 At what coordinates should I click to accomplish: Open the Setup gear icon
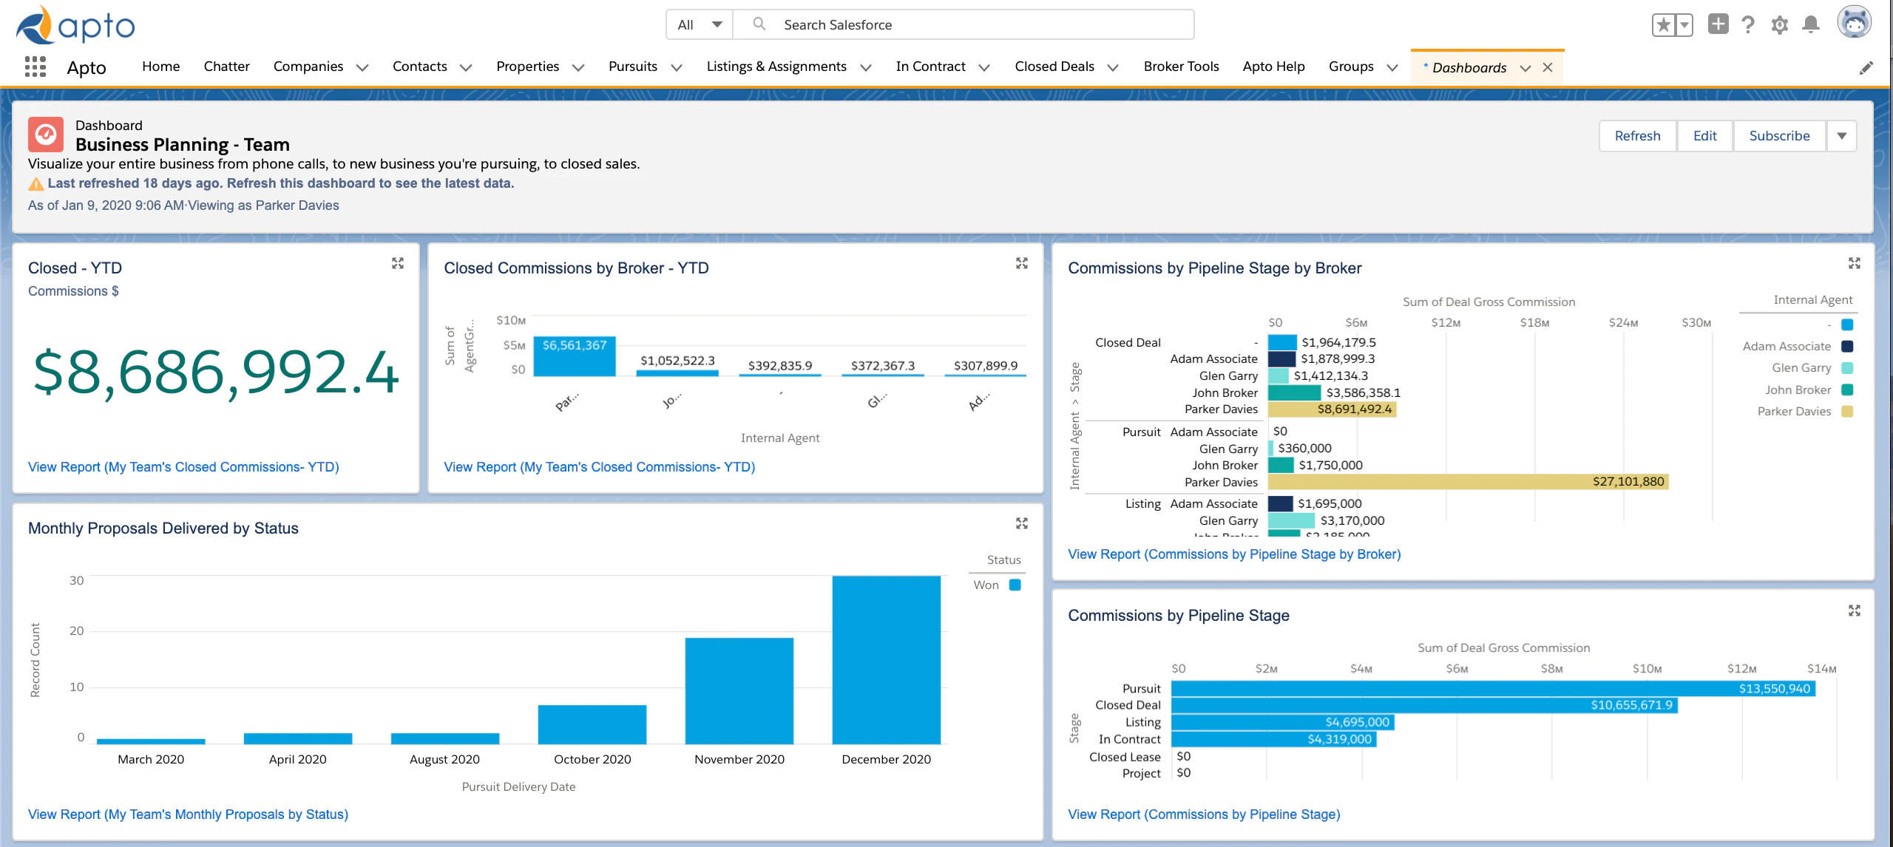tap(1780, 25)
